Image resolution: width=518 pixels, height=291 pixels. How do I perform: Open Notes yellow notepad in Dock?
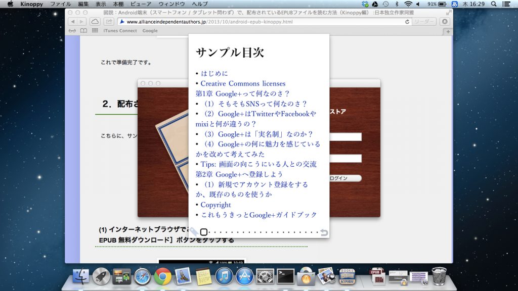pos(203,276)
